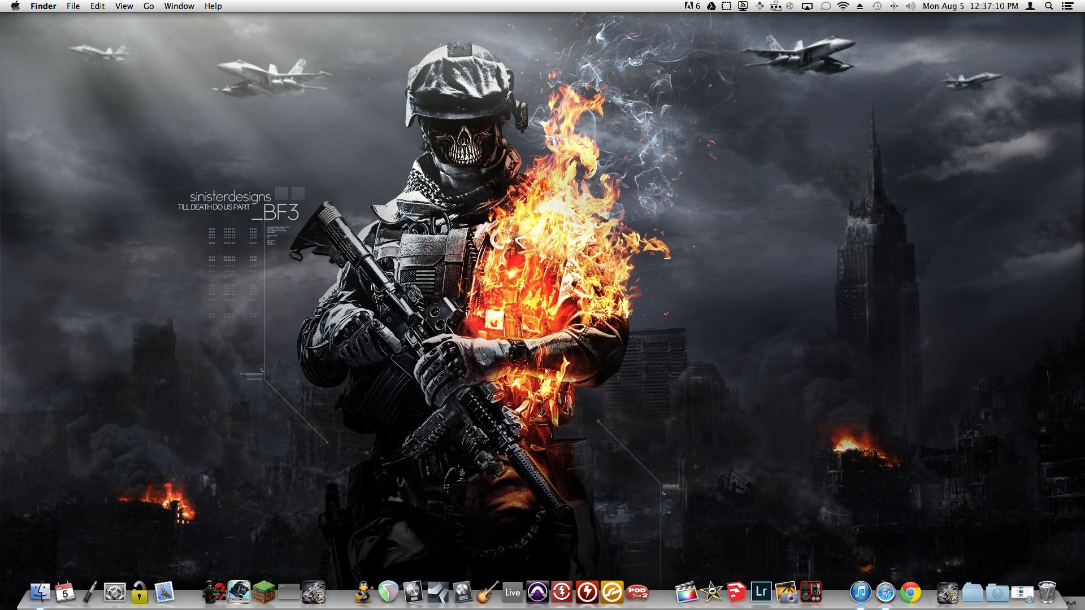1085x610 pixels.
Task: Launch GarageBand guitar icon
Action: pos(488,592)
